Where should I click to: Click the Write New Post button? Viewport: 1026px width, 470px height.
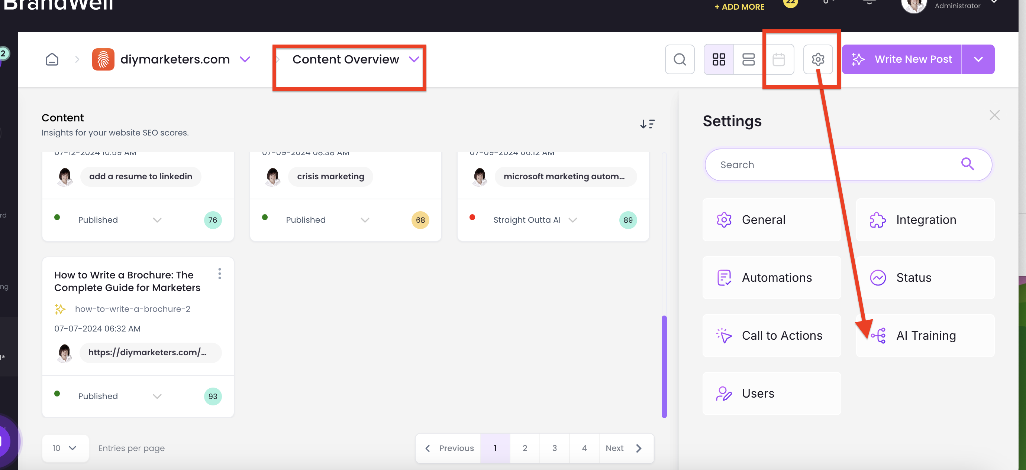point(902,59)
